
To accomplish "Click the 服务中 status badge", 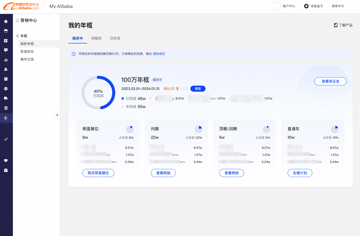I will tap(157, 80).
